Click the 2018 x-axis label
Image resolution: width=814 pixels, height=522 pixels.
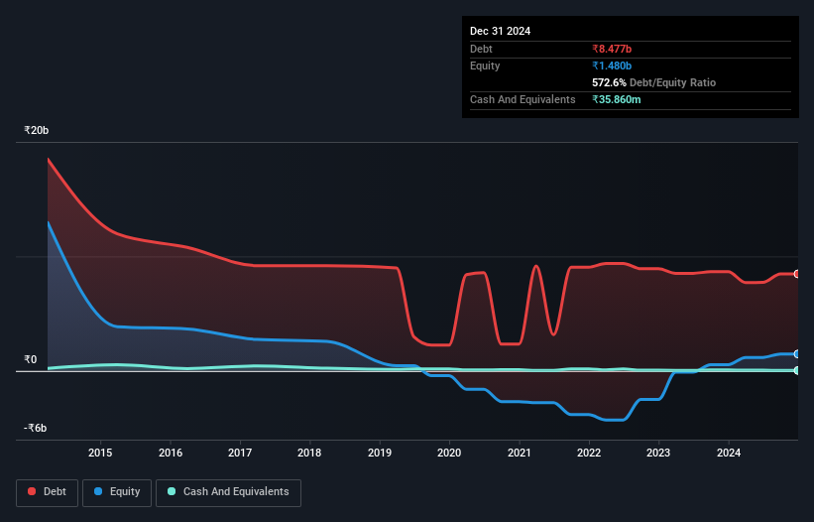(x=309, y=453)
